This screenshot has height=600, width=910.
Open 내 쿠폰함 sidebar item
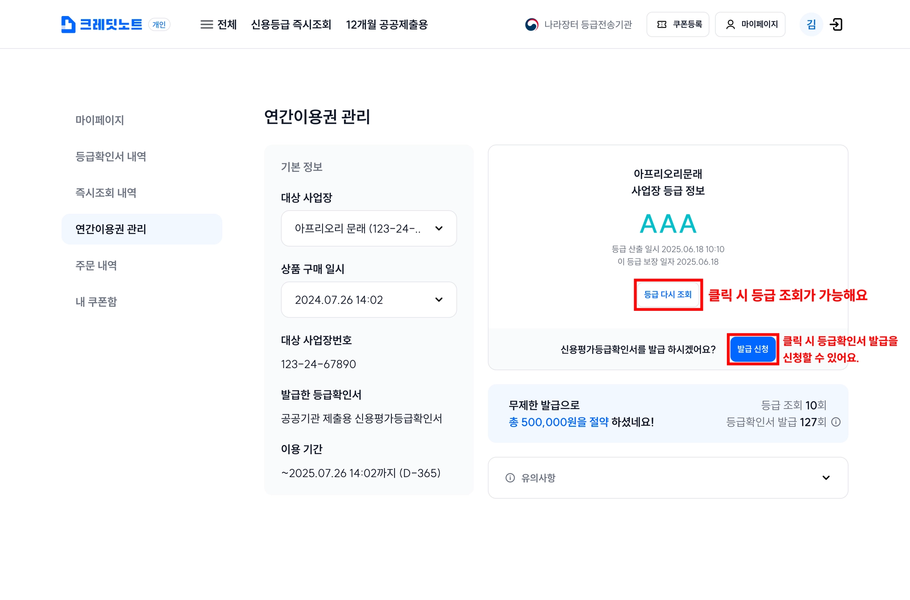(x=96, y=302)
